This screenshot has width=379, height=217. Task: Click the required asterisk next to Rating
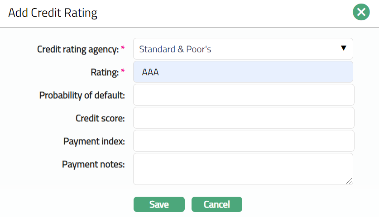click(123, 72)
